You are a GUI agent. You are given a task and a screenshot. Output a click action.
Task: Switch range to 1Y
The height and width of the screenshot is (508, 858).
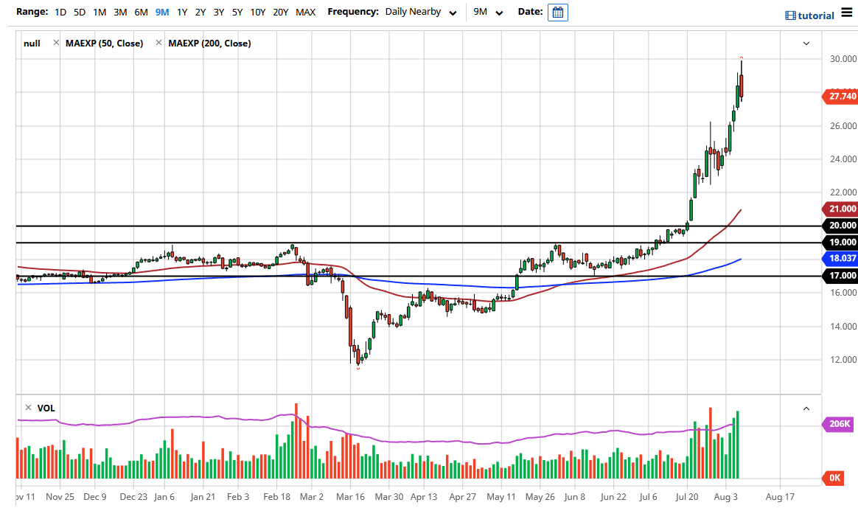pyautogui.click(x=181, y=13)
